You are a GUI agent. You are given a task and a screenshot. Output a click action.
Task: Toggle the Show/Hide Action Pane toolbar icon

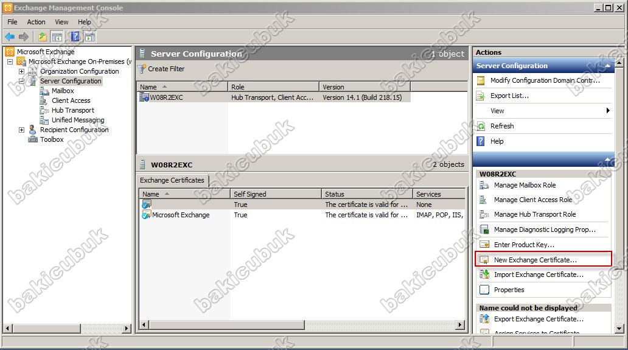tap(90, 37)
